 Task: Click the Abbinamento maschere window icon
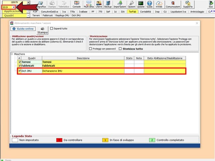click(12, 23)
